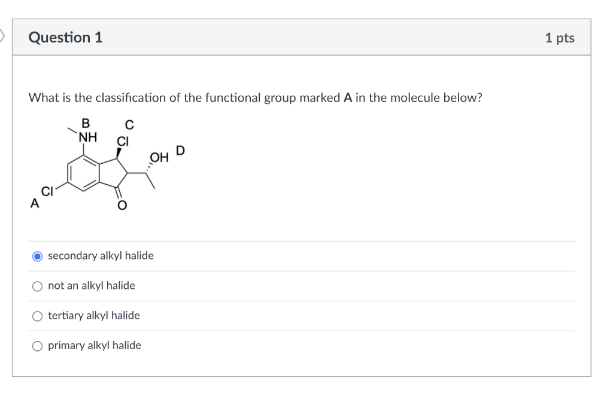
Task: Pick the "primary alkyl halide" answer choice
Action: pos(37,346)
